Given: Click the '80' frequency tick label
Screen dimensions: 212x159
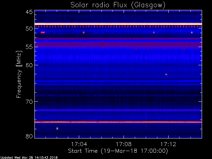Looking at the screenshot, I should [x=29, y=136].
